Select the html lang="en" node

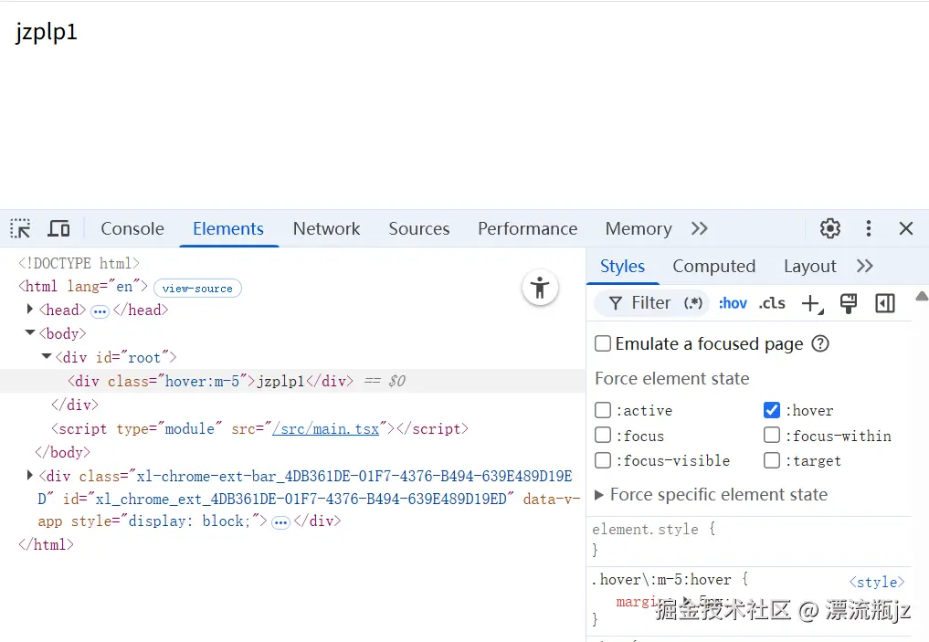click(83, 286)
